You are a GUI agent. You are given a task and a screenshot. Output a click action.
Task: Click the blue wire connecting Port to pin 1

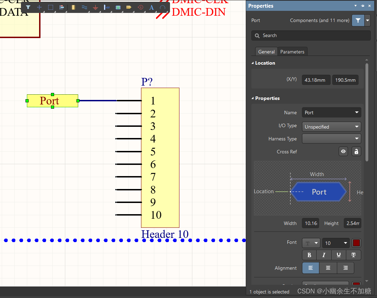(98, 101)
